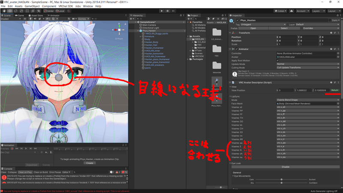Image resolution: width=343 pixels, height=193 pixels.
Task: Open the Layout dropdown
Action: (x=334, y=11)
